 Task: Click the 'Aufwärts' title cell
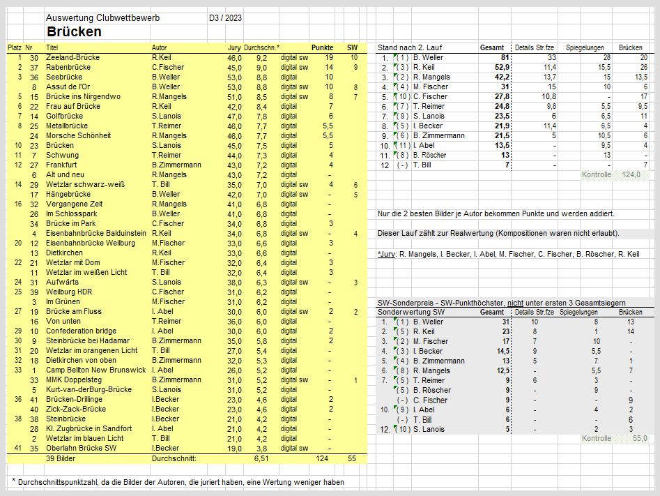coord(62,282)
